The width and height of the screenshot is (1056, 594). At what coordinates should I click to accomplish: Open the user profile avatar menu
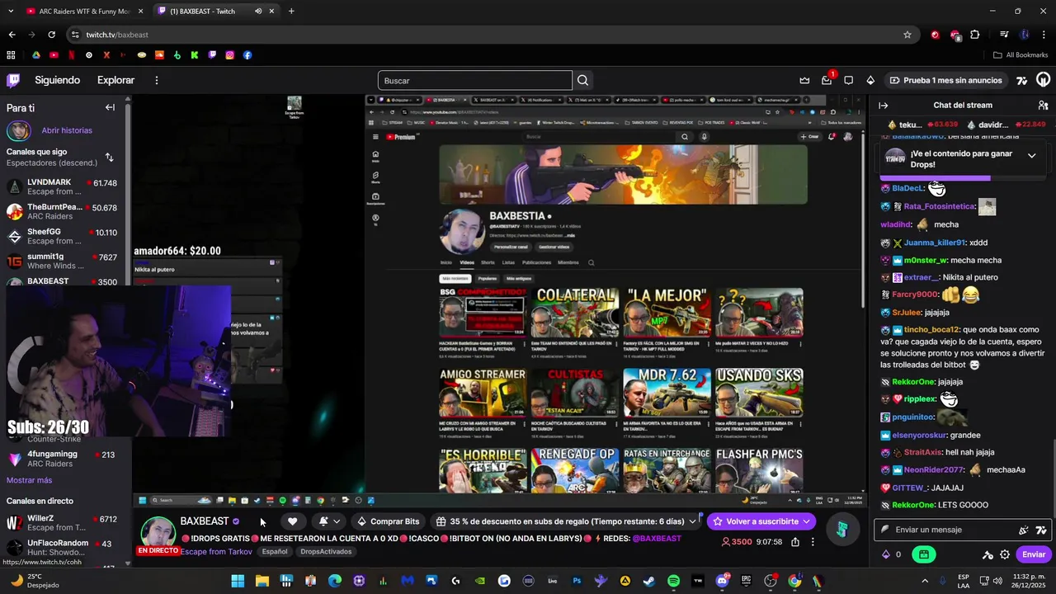pos(1043,80)
